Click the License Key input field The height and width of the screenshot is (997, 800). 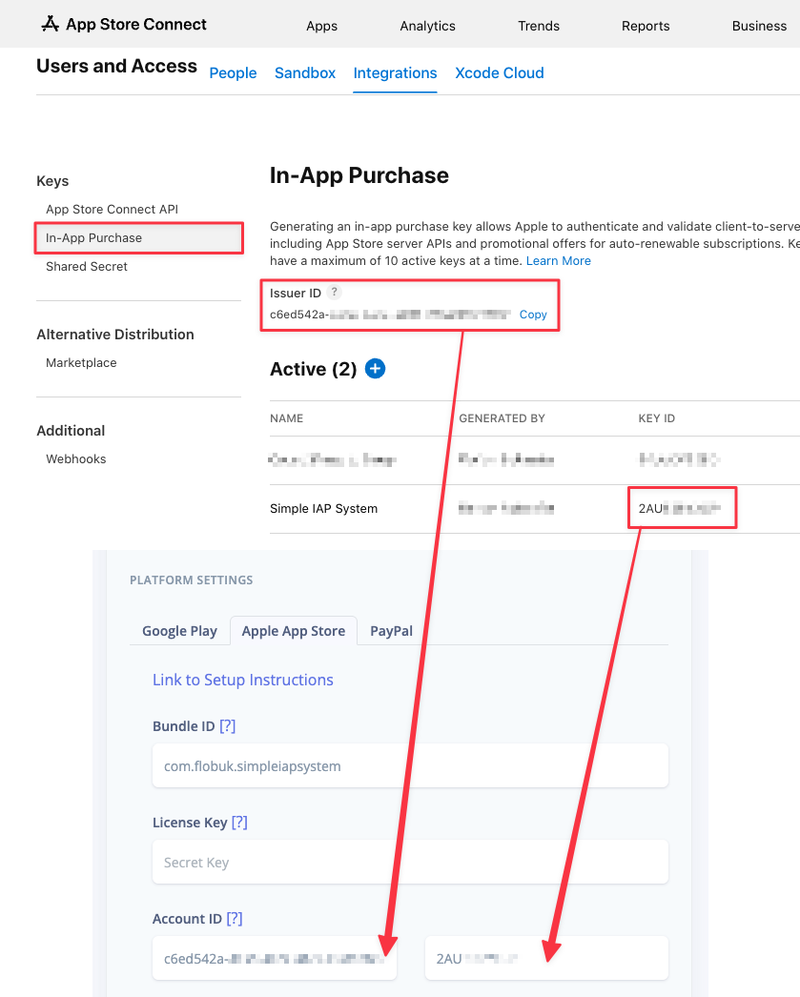[410, 863]
